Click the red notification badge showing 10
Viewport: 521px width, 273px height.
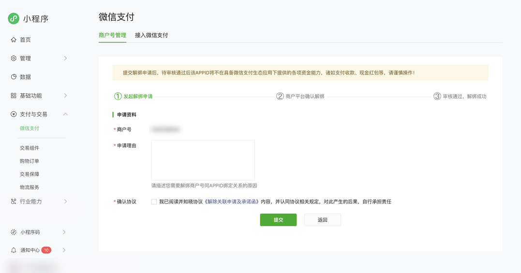tap(46, 250)
